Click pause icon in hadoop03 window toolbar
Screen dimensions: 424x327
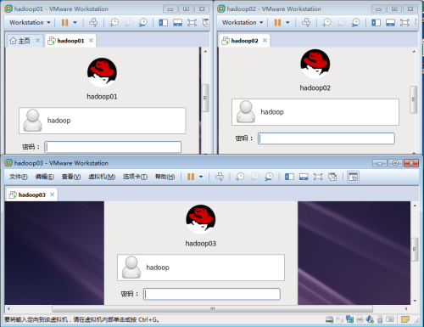[x=191, y=177]
